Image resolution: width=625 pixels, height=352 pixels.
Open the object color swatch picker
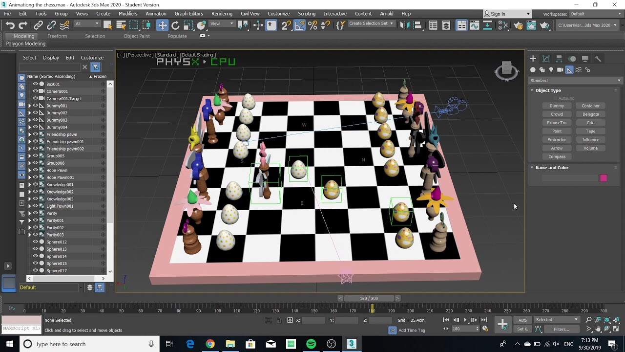[x=603, y=177]
